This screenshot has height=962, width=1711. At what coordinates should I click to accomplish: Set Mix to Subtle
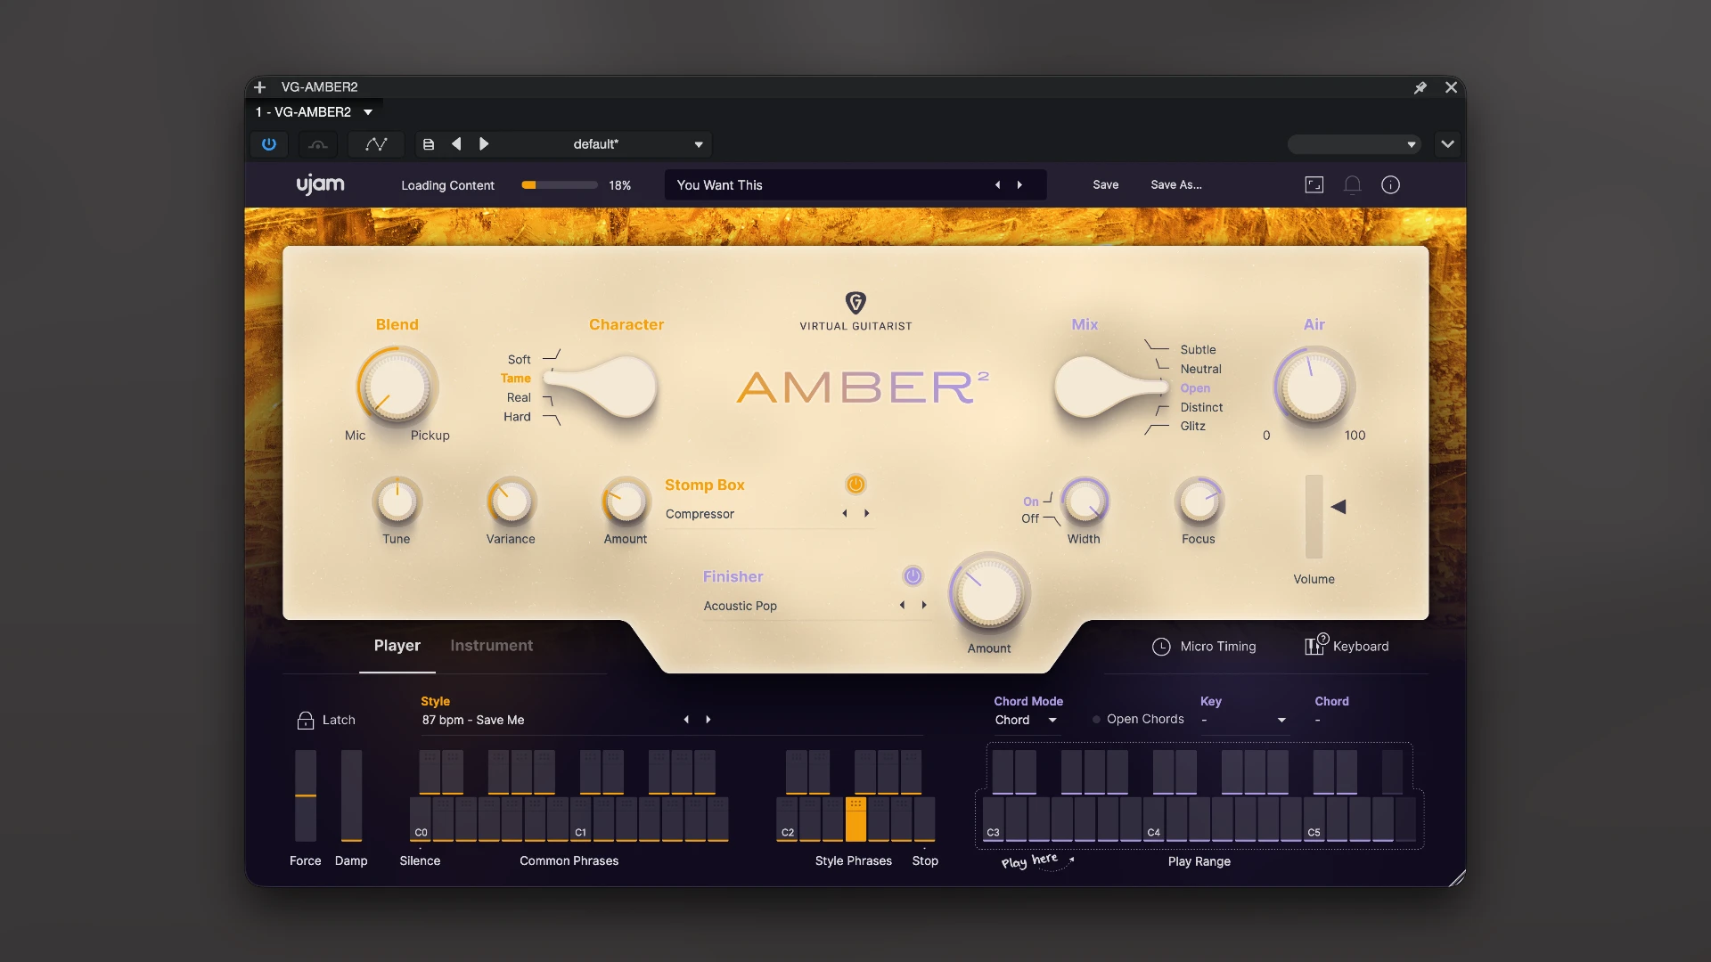tap(1198, 350)
